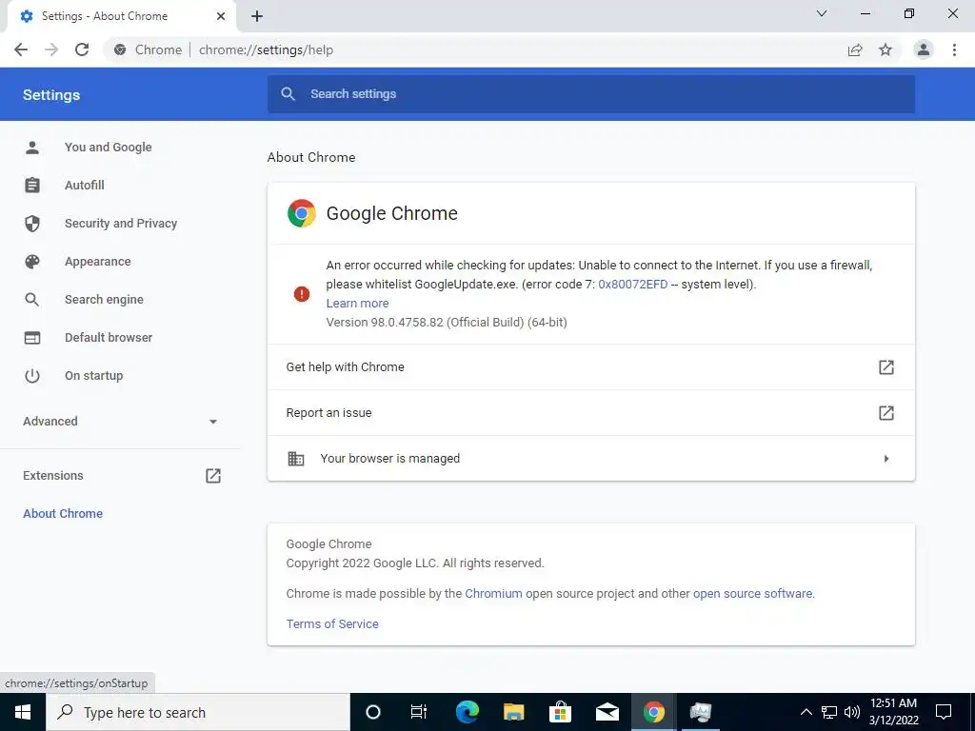Click the Chrome site info icon in address bar
Image resolution: width=975 pixels, height=731 pixels.
[120, 49]
